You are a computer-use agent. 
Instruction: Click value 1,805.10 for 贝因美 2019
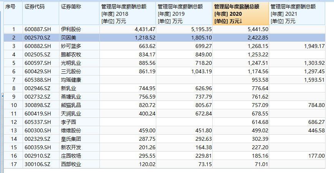click(x=202, y=38)
